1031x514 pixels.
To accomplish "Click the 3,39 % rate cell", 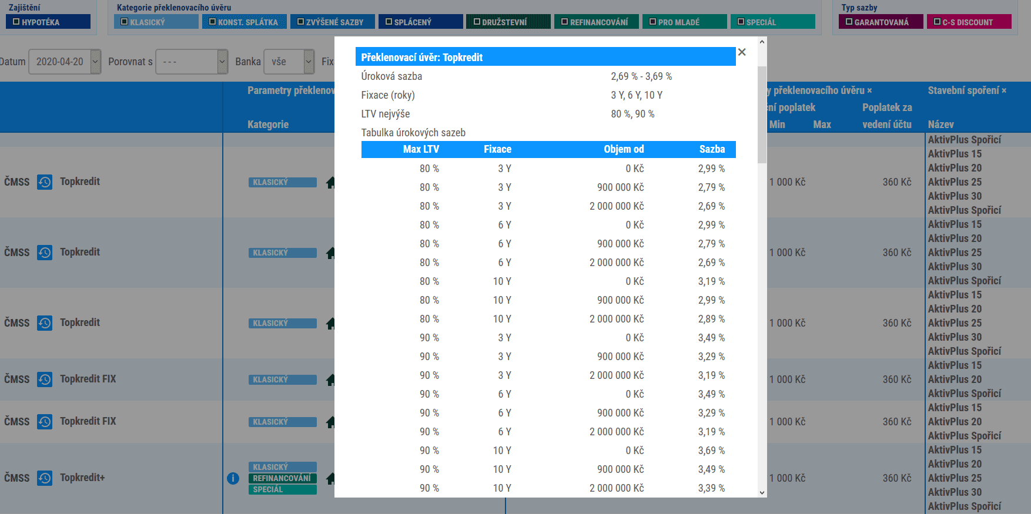I will pos(711,488).
